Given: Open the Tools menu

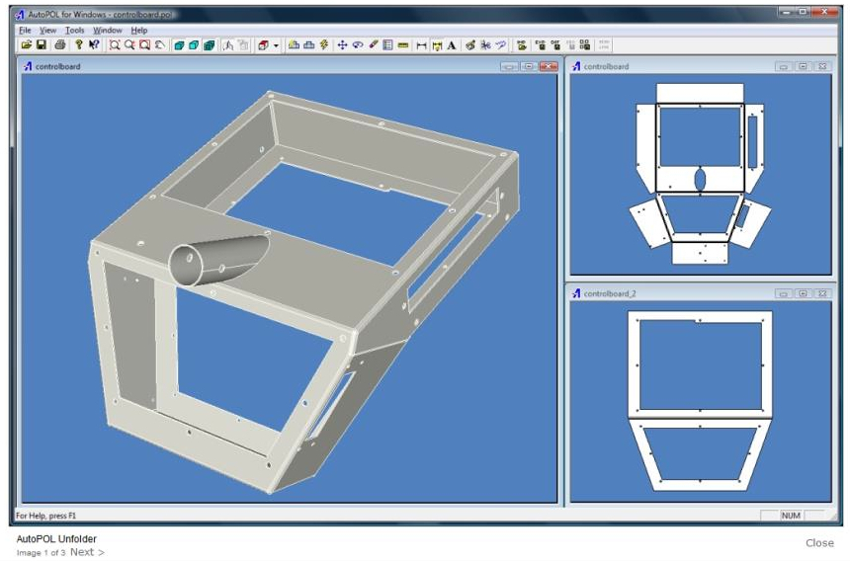Looking at the screenshot, I should pos(75,31).
